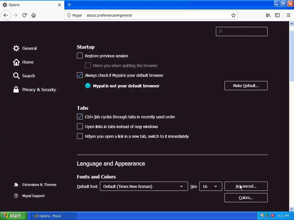The image size is (294, 220).
Task: Click the Privacy & Security lock icon
Action: tap(16, 90)
